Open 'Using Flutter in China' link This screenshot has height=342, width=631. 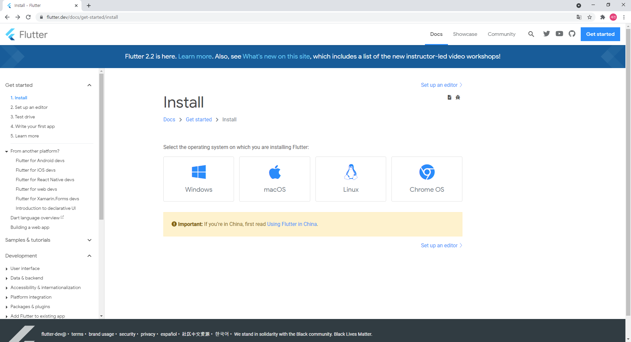[x=292, y=224]
